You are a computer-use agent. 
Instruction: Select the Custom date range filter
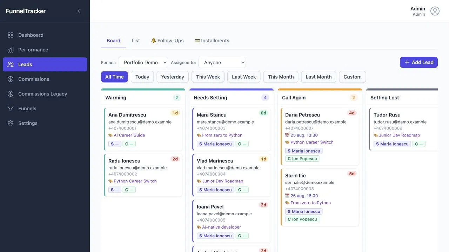point(353,77)
